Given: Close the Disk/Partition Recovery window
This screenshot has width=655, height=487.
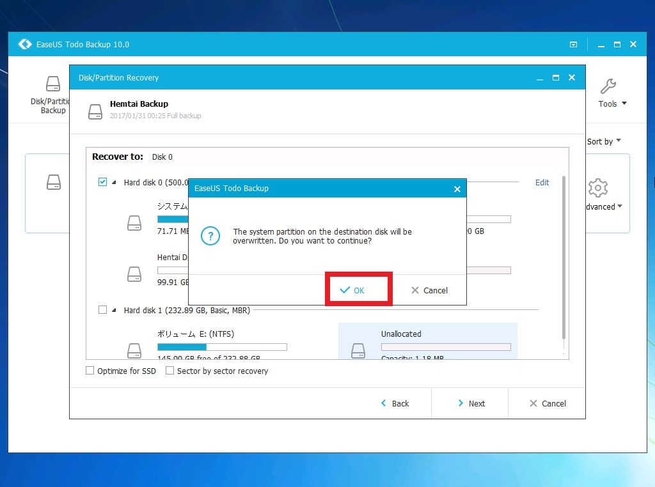Looking at the screenshot, I should click(572, 77).
